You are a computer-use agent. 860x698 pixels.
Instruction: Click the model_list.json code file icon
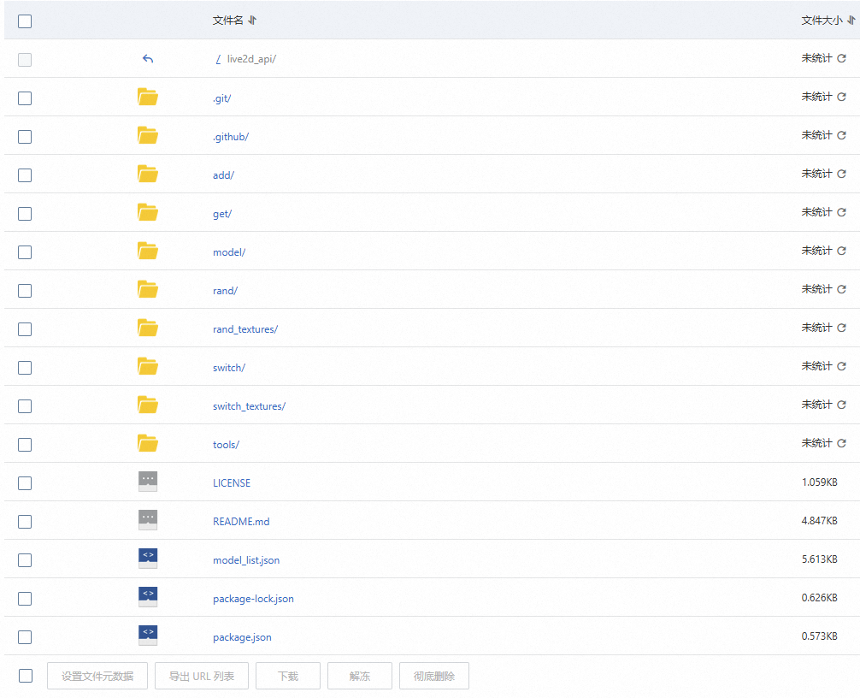click(148, 559)
